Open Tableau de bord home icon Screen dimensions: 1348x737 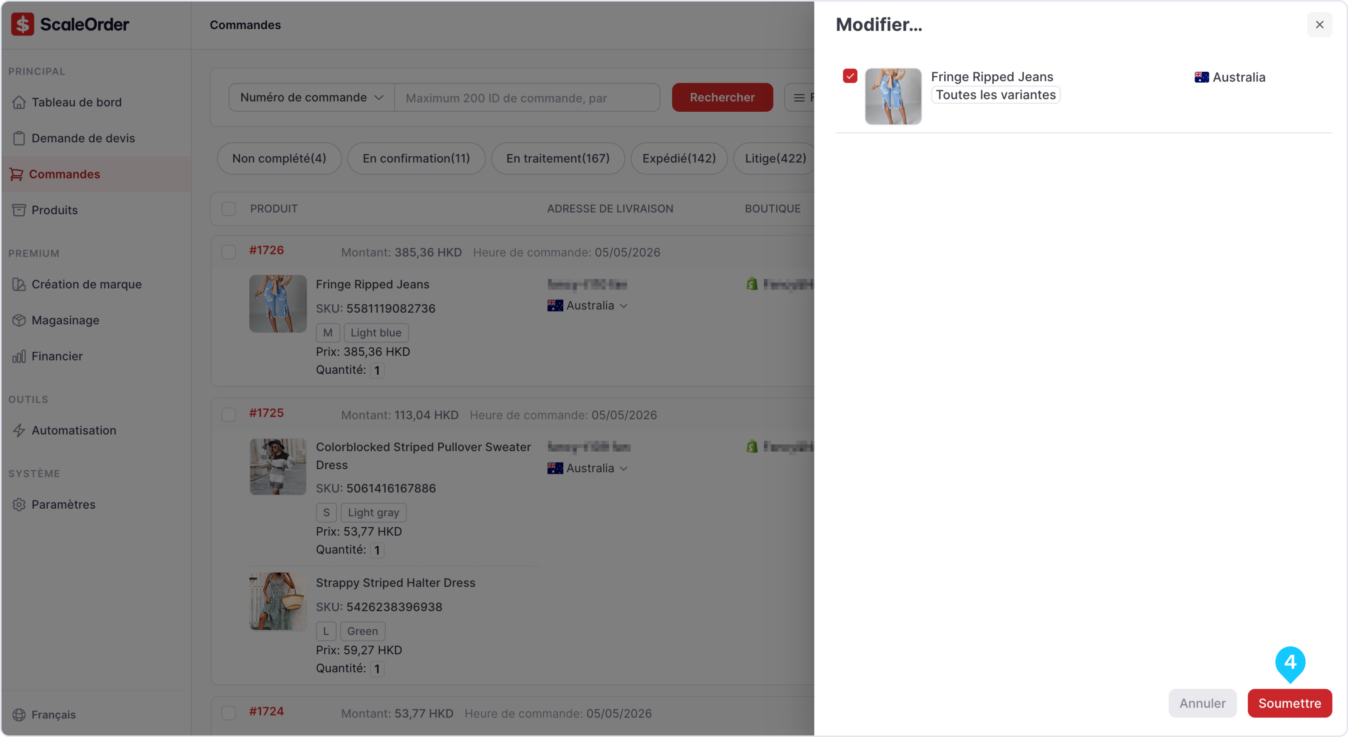tap(19, 102)
